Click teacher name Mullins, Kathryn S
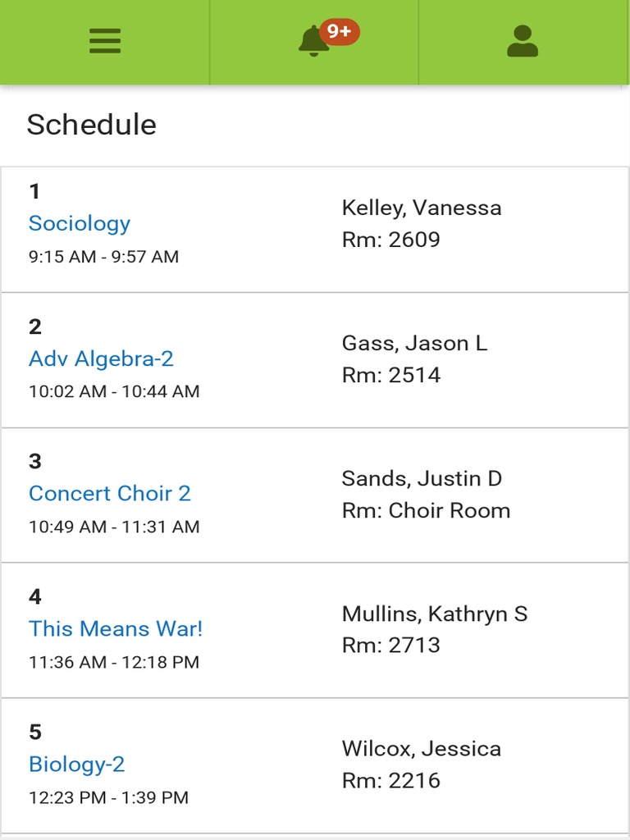The width and height of the screenshot is (630, 840). 435,614
